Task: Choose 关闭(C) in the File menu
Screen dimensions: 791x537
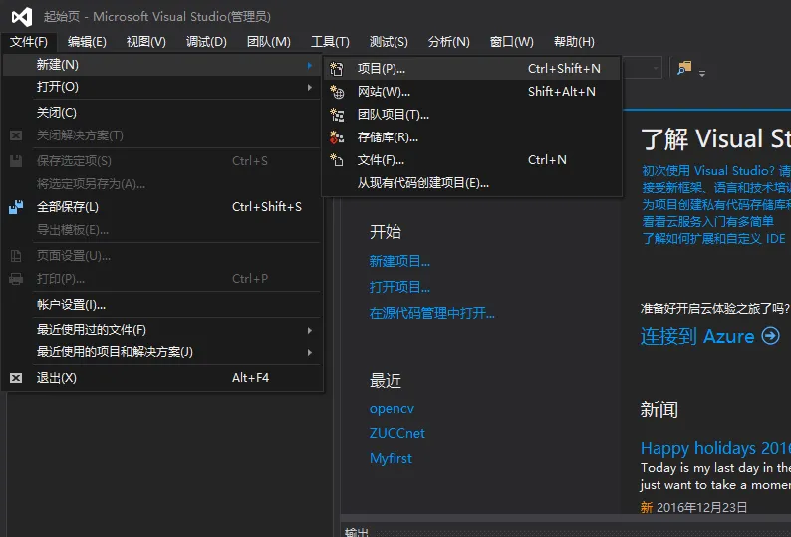Action: point(161,112)
